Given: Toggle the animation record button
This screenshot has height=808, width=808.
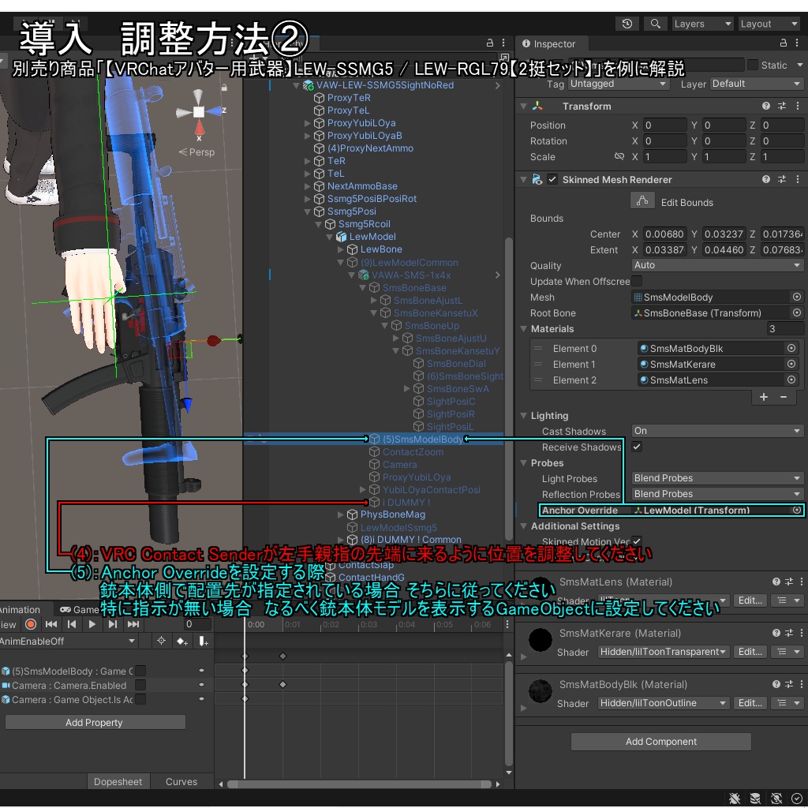Looking at the screenshot, I should point(31,624).
